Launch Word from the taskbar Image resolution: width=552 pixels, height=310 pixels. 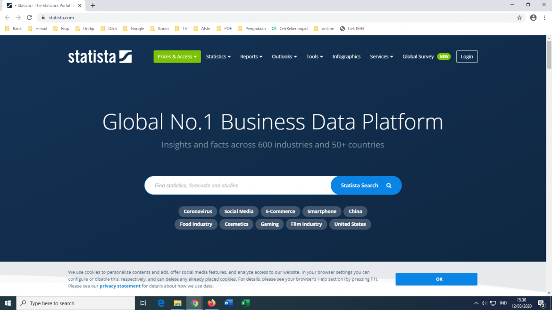coord(228,303)
